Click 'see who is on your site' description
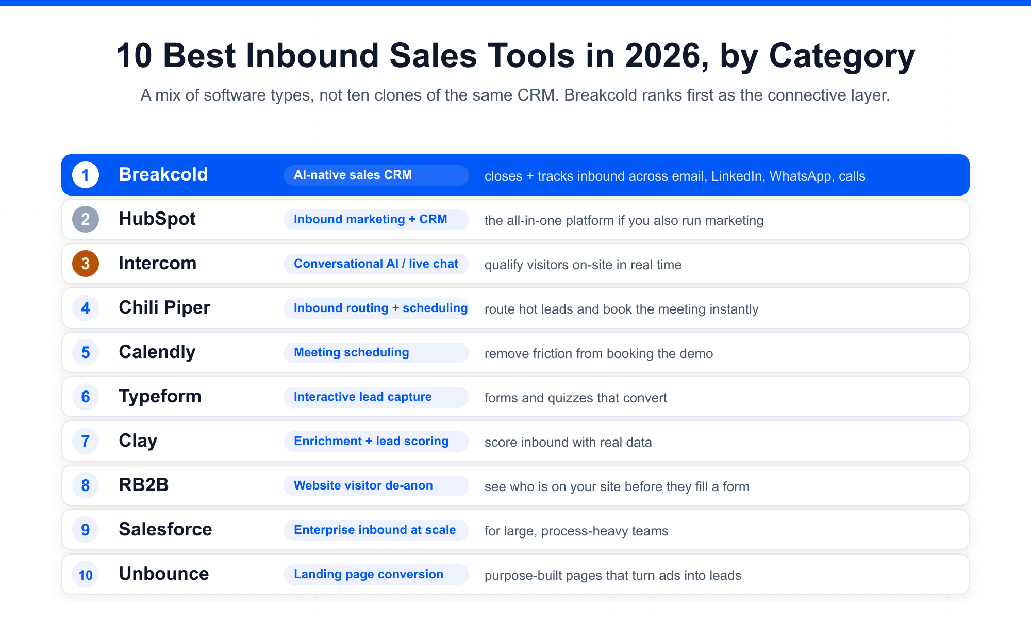 (x=617, y=487)
